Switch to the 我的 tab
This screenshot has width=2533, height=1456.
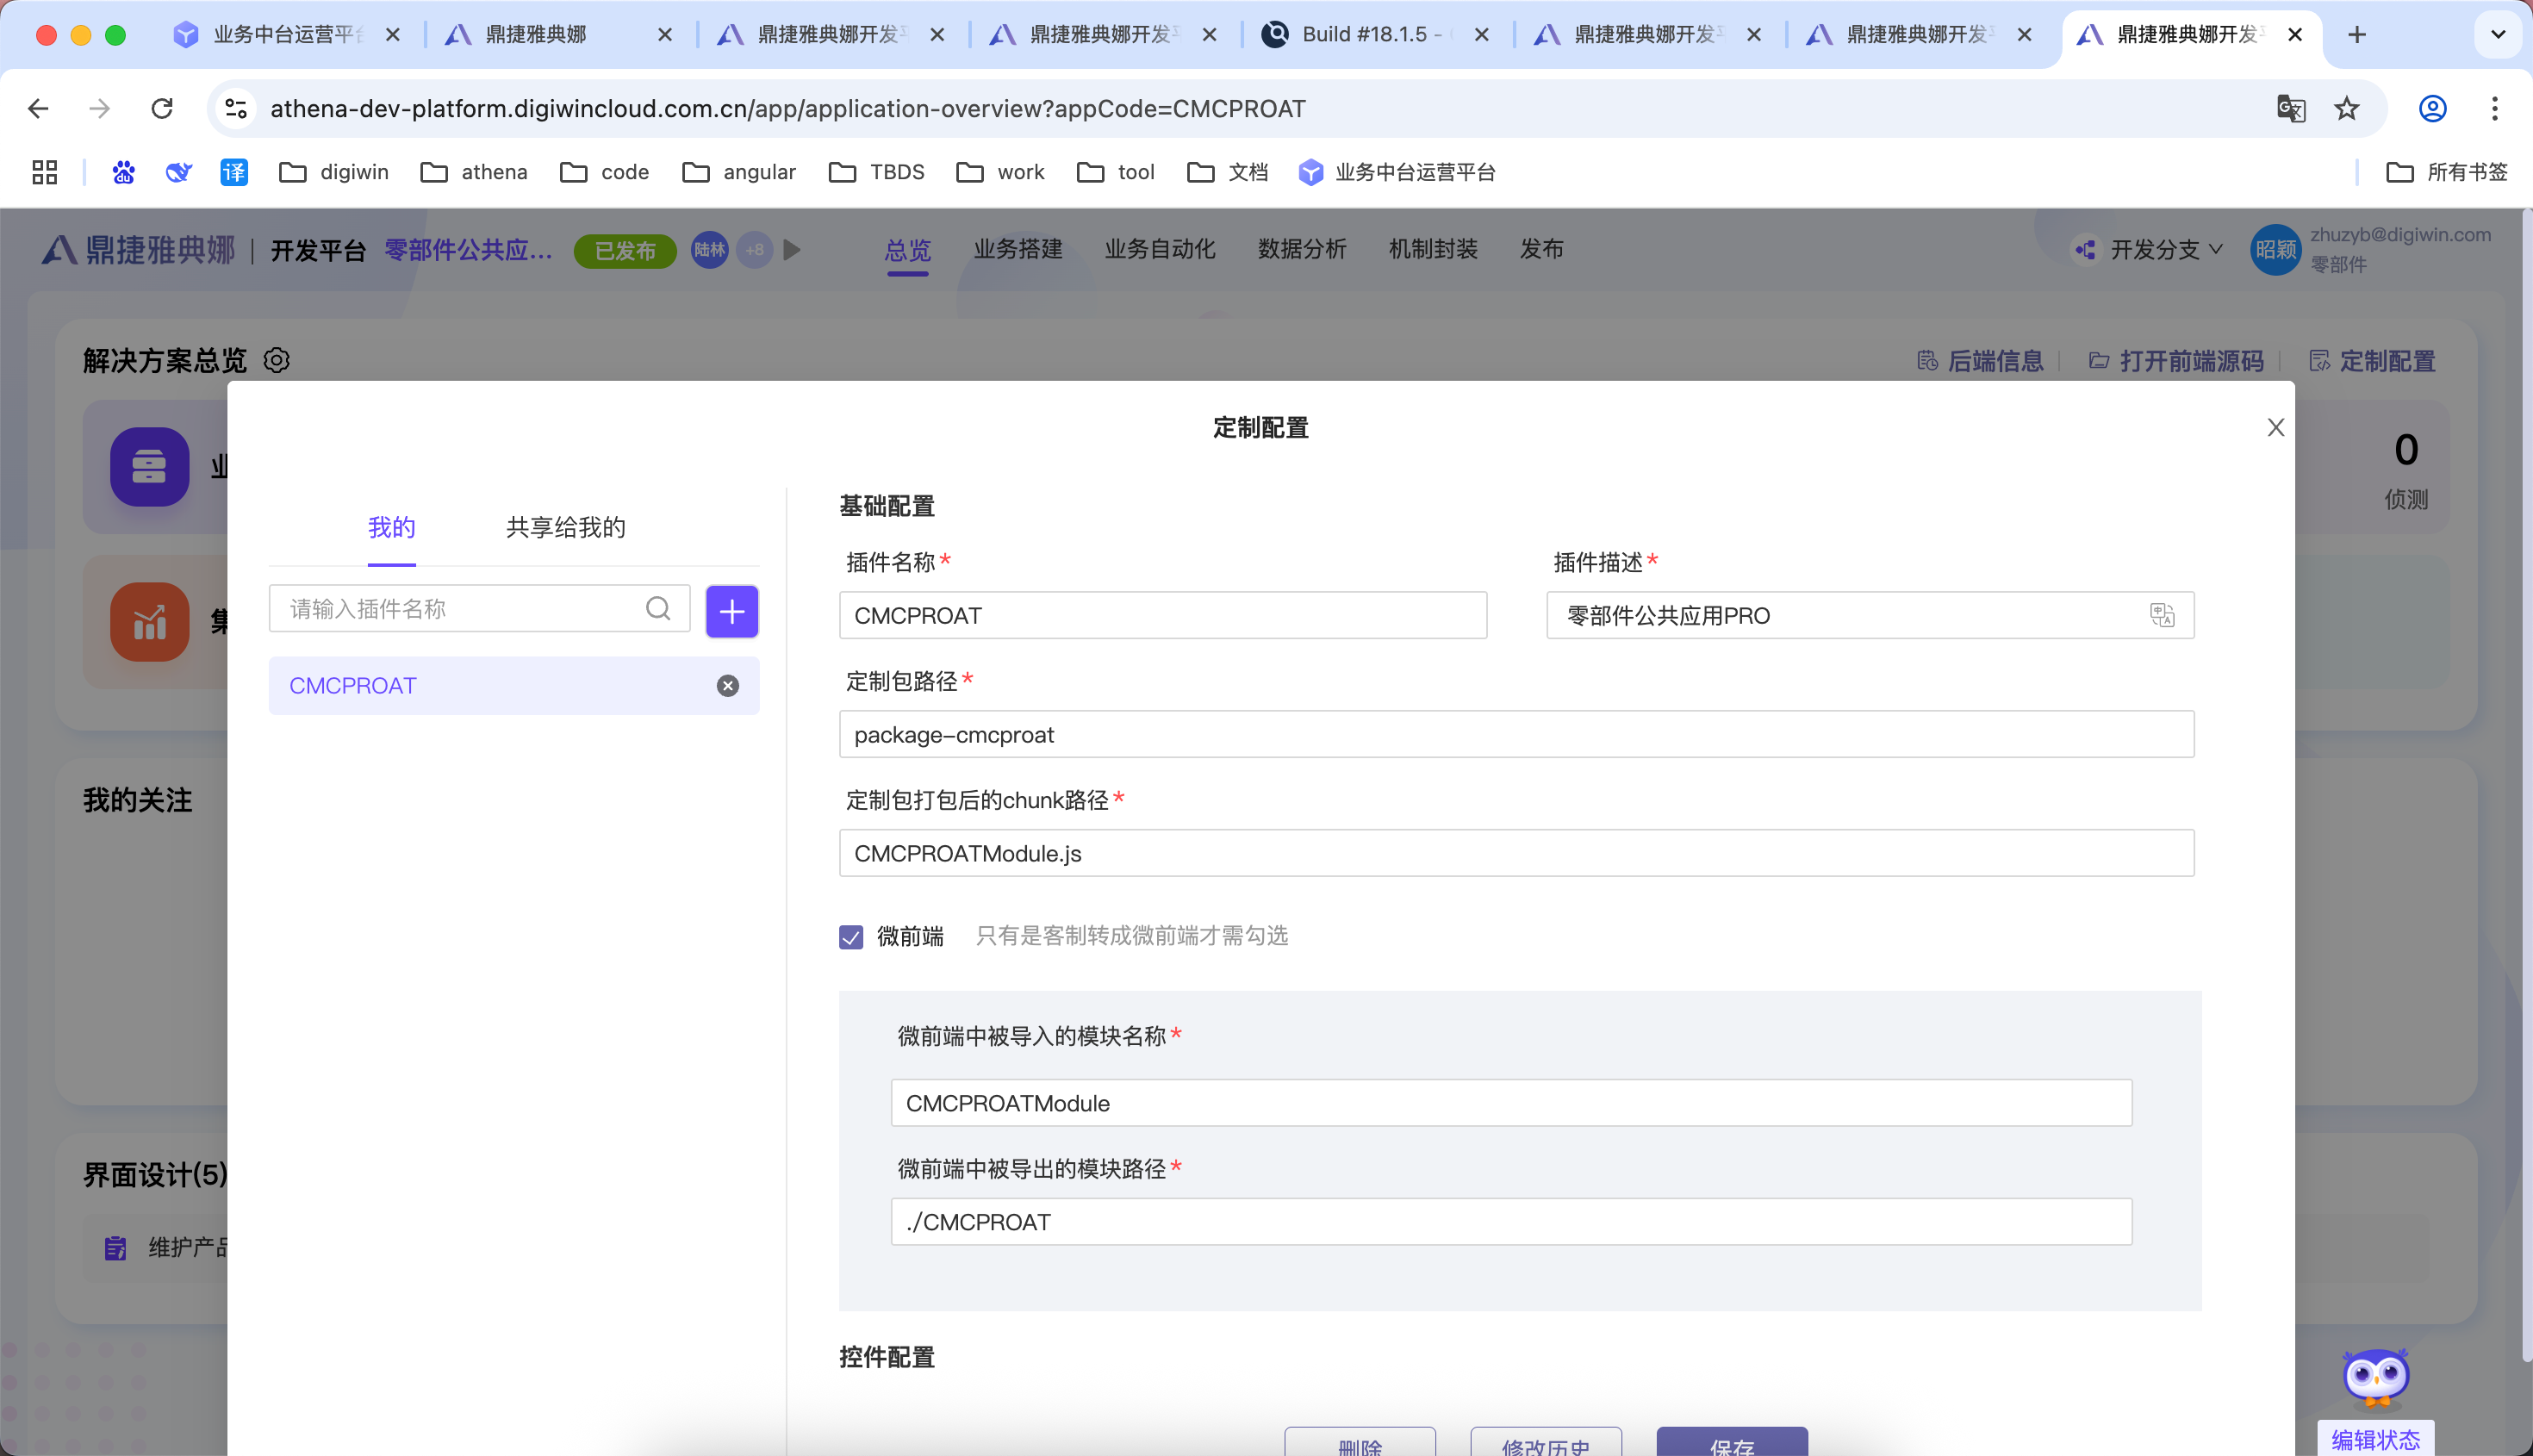point(391,527)
